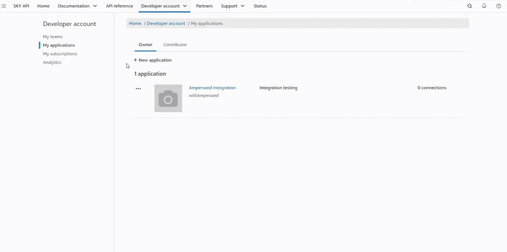This screenshot has height=252, width=507.
Task: Select the Owner tab
Action: coord(146,45)
